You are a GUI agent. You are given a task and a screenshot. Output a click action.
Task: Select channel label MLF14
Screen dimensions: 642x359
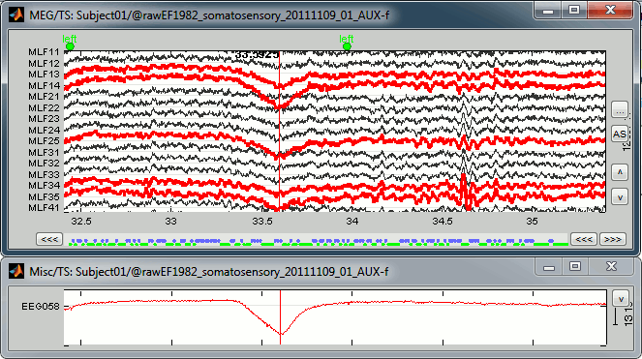[44, 85]
